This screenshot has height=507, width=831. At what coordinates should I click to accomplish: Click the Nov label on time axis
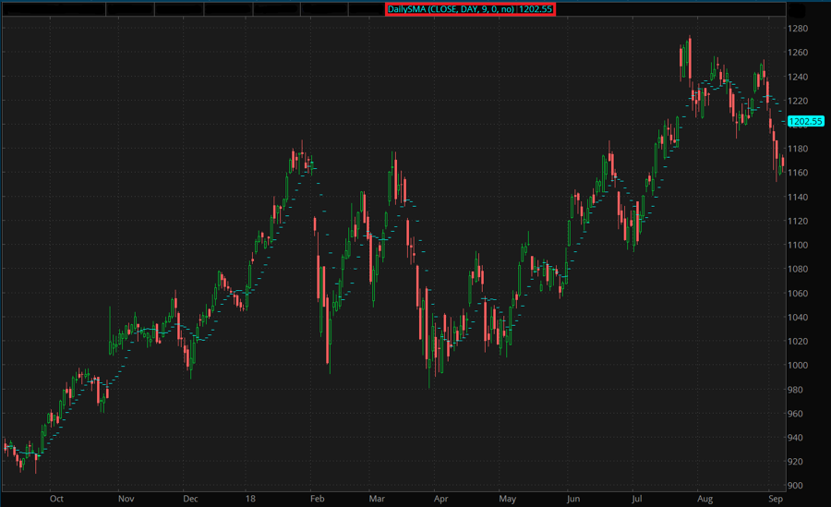(x=126, y=498)
